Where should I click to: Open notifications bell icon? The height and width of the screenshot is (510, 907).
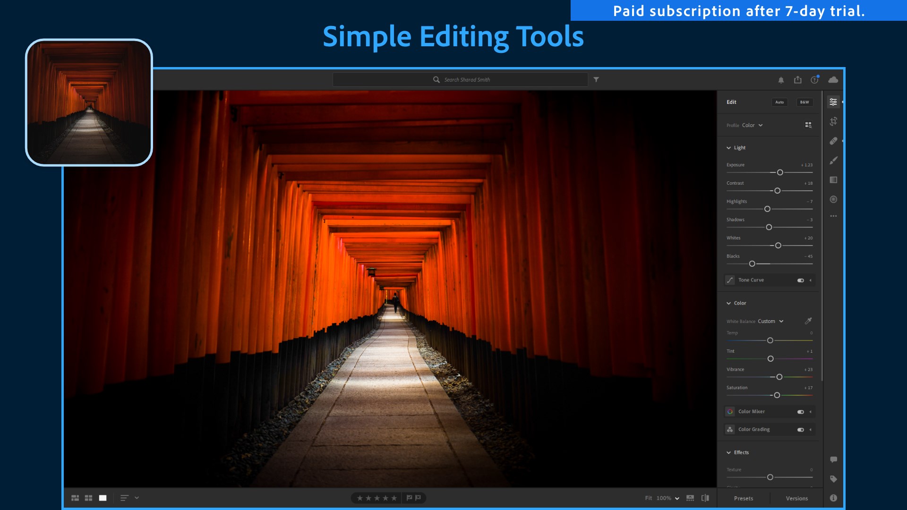(781, 80)
